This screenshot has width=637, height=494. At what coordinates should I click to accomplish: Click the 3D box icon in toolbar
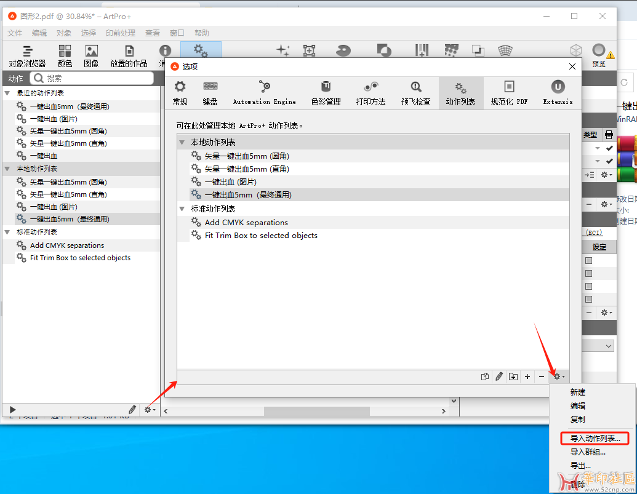click(576, 50)
